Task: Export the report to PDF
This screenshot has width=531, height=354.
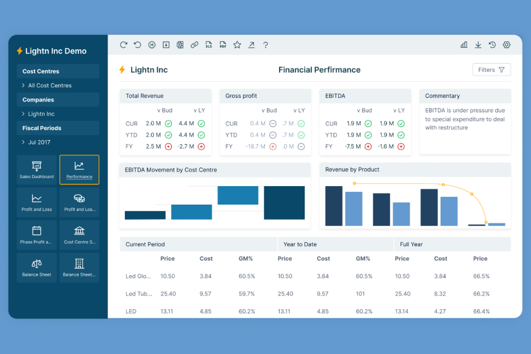Action: pyautogui.click(x=223, y=44)
